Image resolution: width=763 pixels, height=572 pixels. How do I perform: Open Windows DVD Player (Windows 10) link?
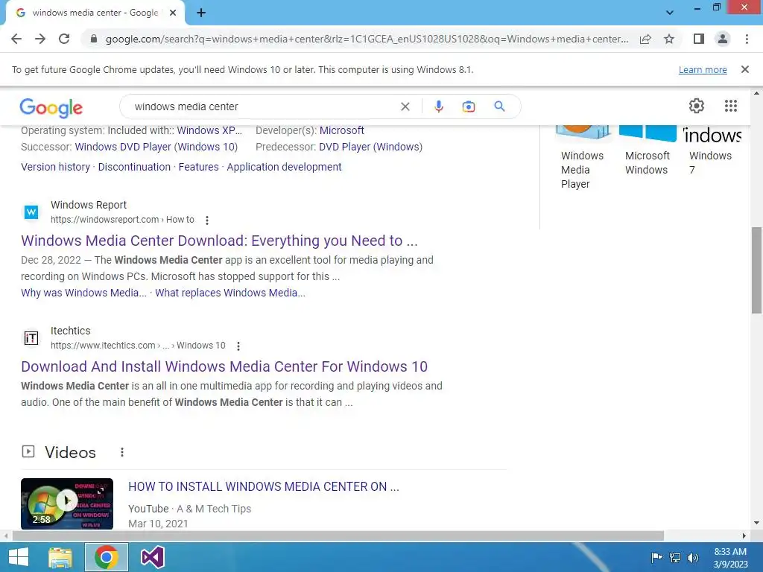click(x=156, y=147)
